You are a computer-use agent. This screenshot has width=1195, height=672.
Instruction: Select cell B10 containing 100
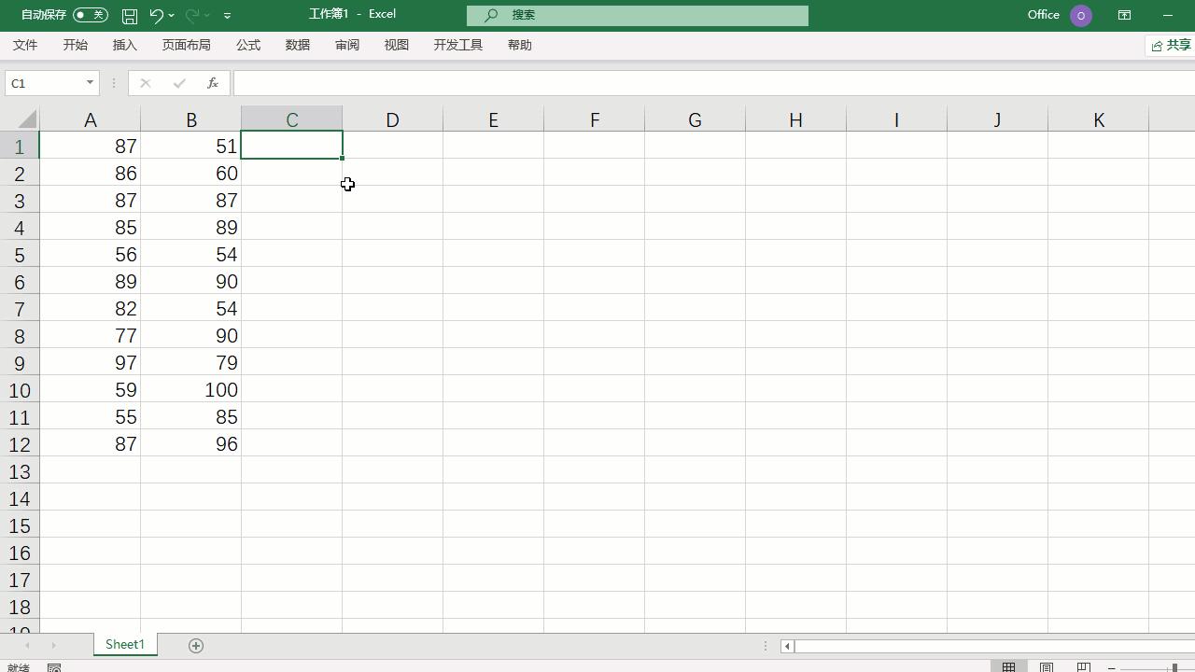point(191,390)
